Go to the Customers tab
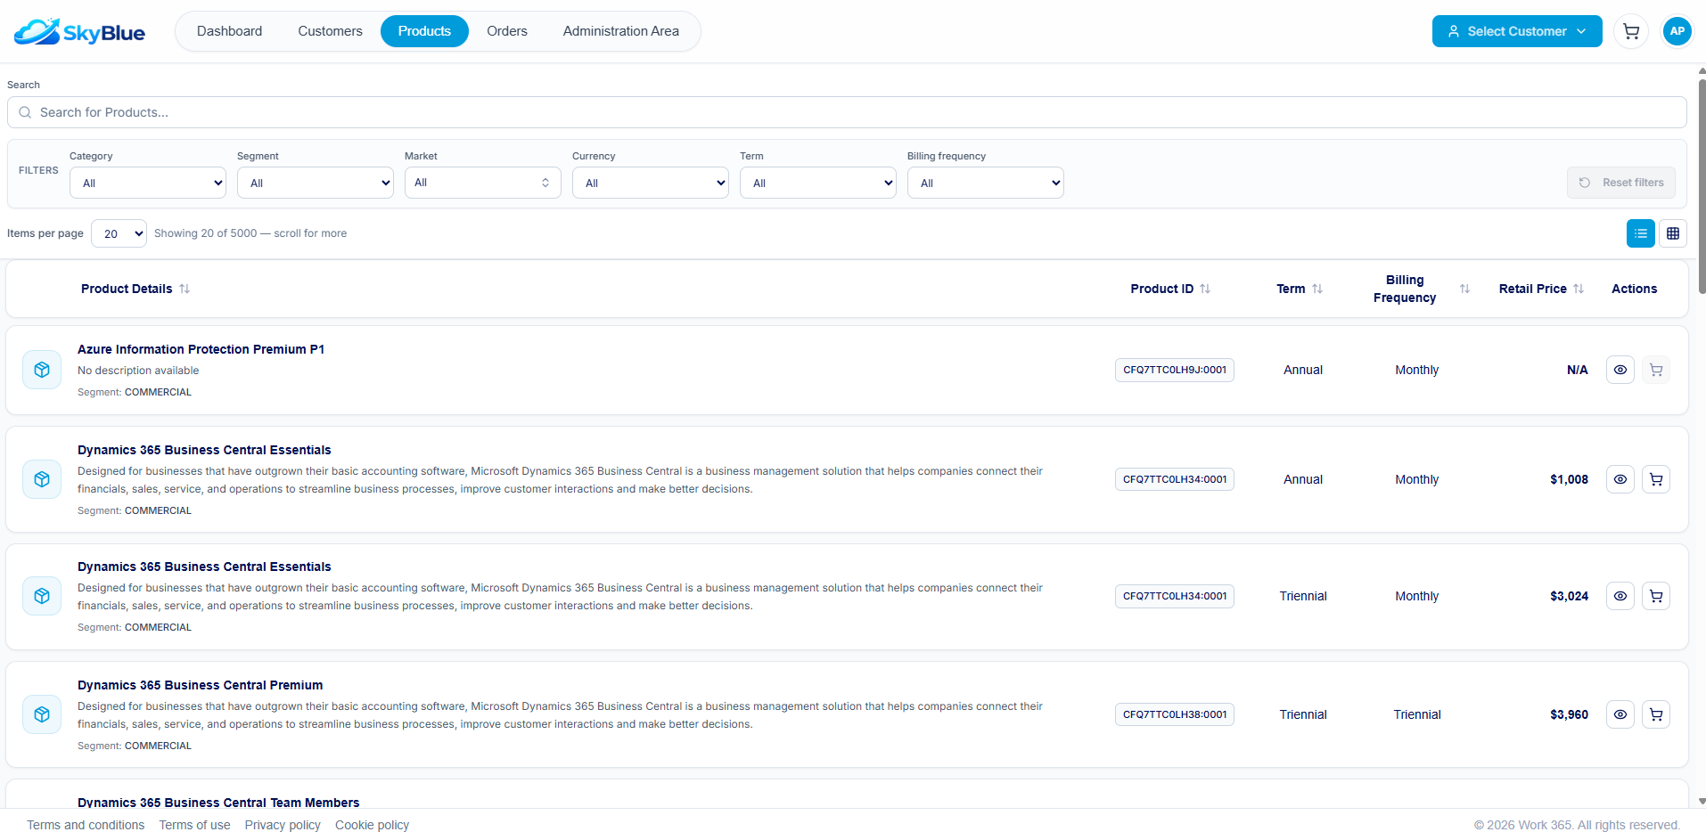Screen dimensions: 1706x840 click(x=330, y=31)
